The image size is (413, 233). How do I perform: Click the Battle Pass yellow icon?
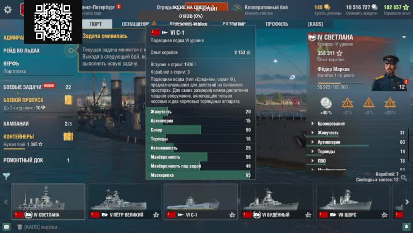coord(68,100)
